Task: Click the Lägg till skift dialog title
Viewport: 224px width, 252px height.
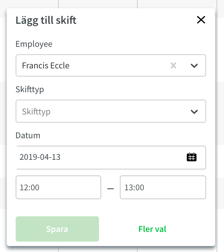Action: (46, 20)
